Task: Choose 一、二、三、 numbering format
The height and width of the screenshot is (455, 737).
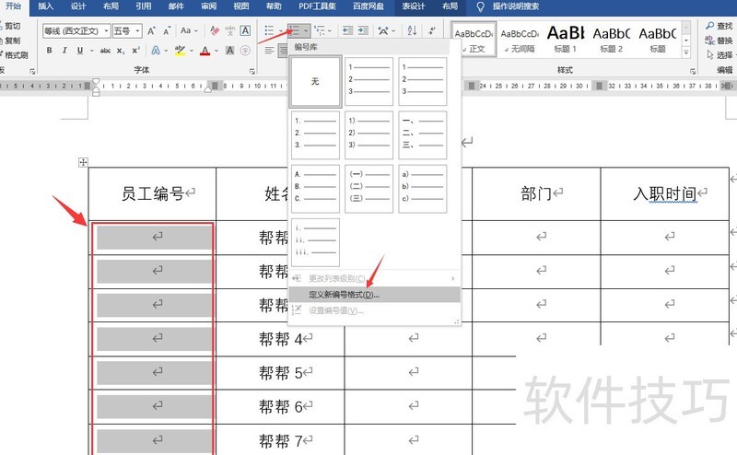Action: pyautogui.click(x=423, y=135)
